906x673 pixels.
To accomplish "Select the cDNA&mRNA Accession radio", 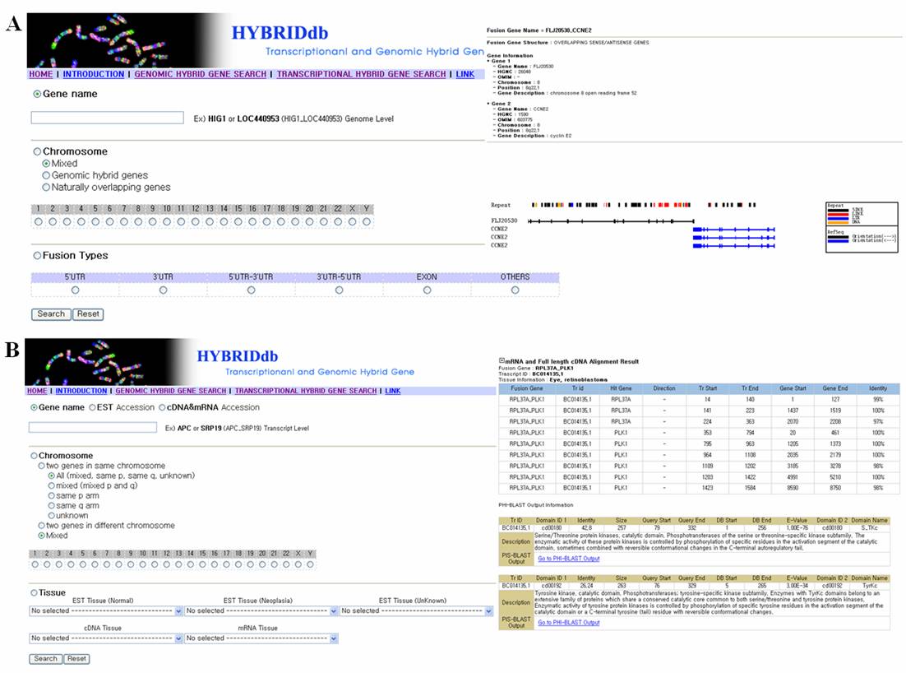I will click(x=162, y=407).
